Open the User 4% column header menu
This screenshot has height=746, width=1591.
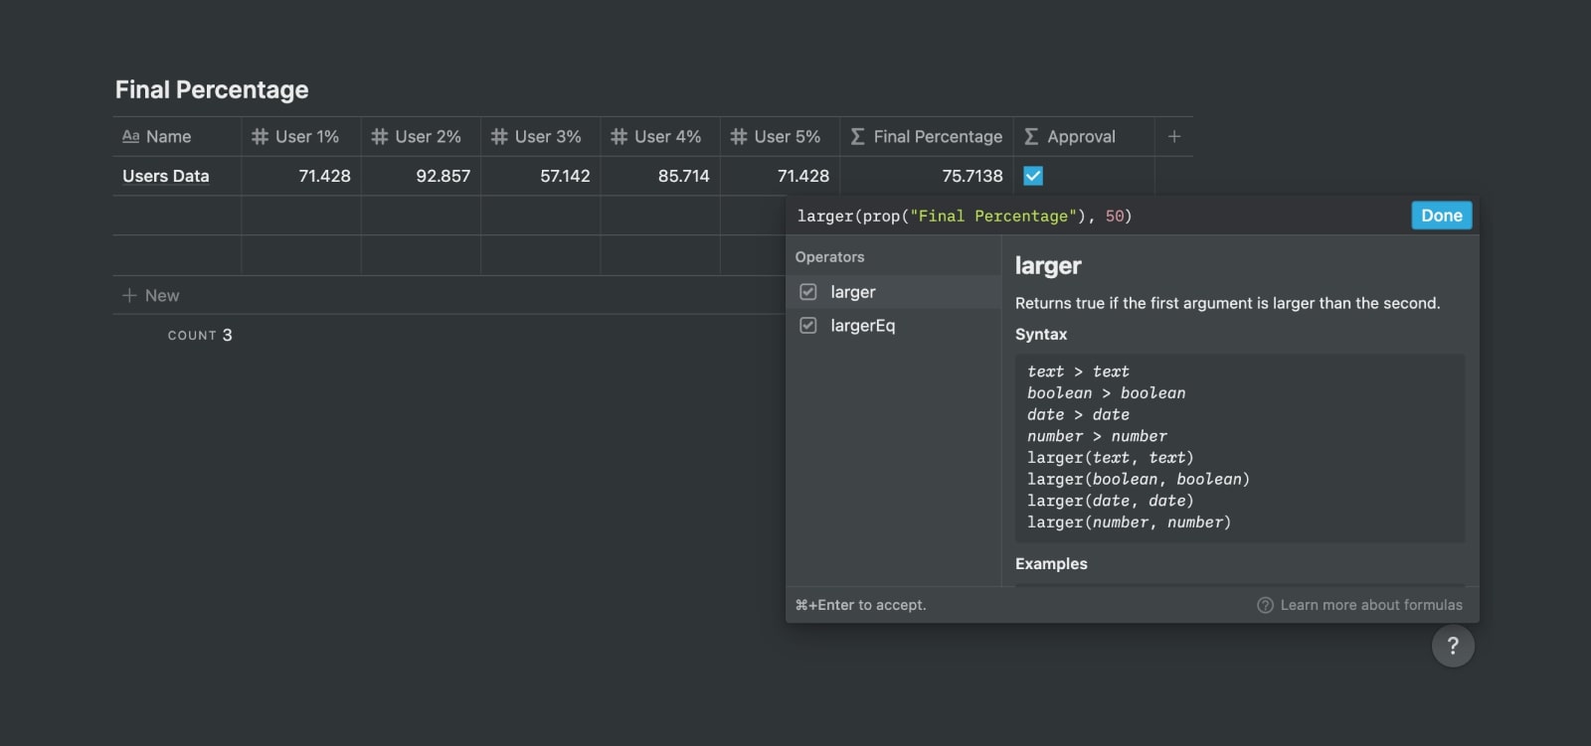(x=660, y=136)
